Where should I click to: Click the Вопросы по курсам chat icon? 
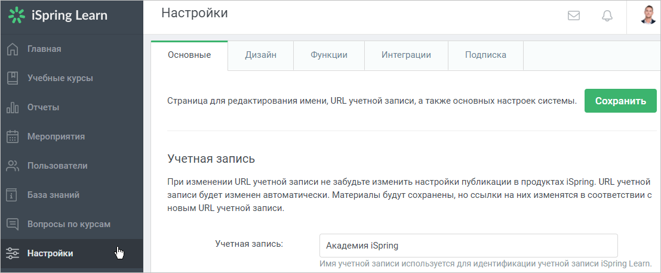13,224
